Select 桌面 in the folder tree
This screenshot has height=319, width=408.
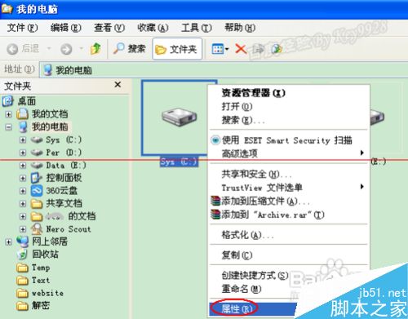pyautogui.click(x=27, y=101)
